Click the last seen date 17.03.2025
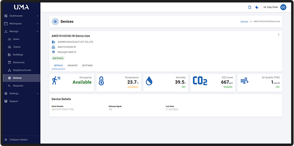This screenshot has height=146, width=294. pos(172,109)
